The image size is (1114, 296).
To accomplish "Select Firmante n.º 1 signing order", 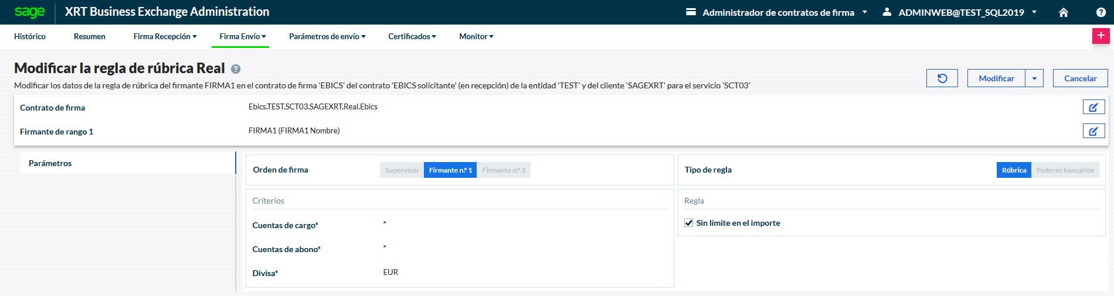I will (450, 170).
